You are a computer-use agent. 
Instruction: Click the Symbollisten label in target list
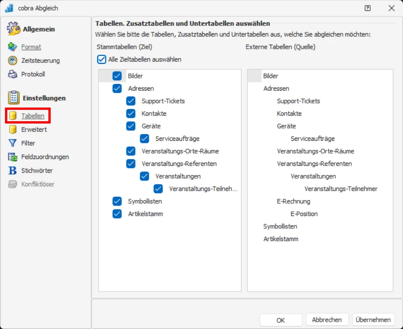145,201
